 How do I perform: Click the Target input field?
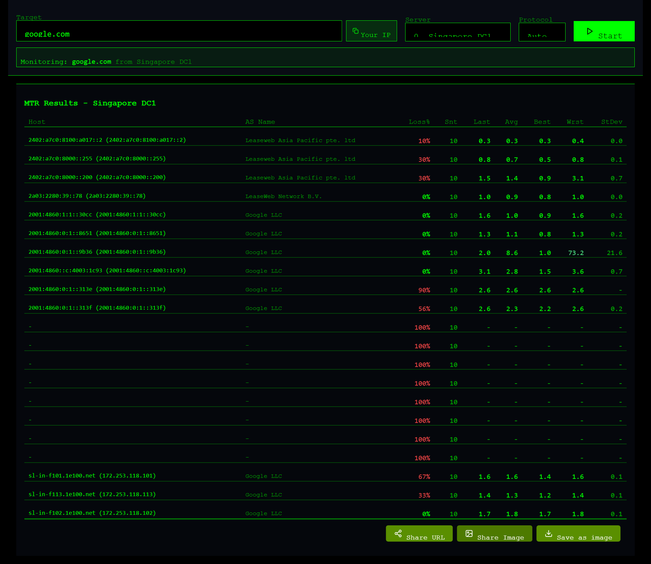(x=179, y=31)
